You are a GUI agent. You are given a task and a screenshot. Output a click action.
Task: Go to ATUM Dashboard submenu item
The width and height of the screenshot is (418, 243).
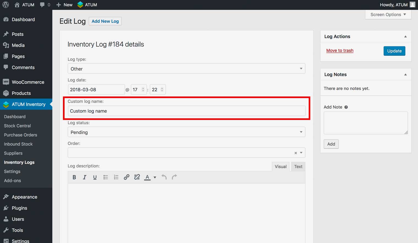(15, 117)
